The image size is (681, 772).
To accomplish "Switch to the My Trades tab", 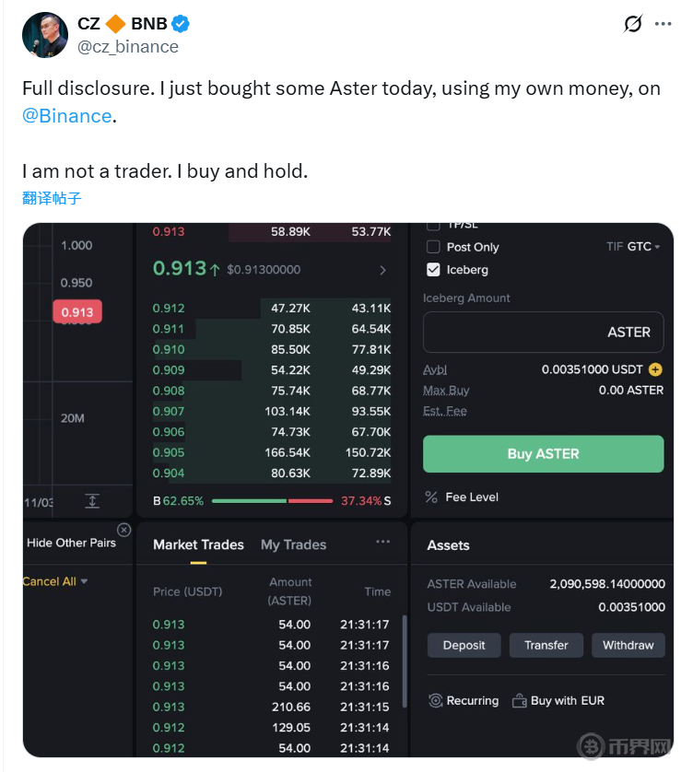I will [x=293, y=544].
